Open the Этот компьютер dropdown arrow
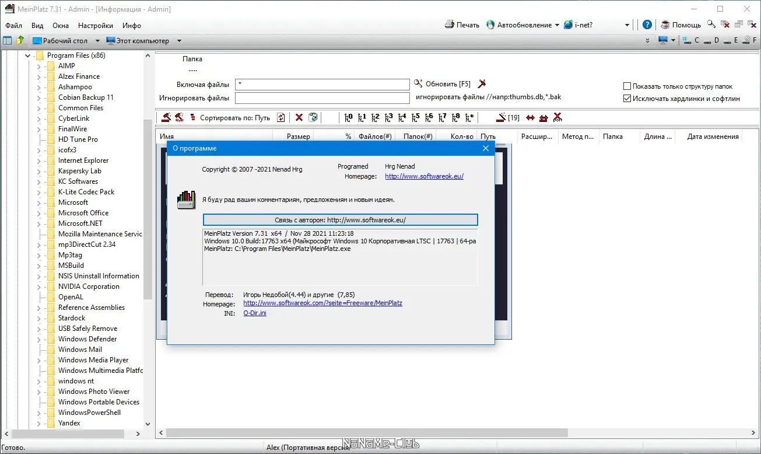 coord(179,41)
